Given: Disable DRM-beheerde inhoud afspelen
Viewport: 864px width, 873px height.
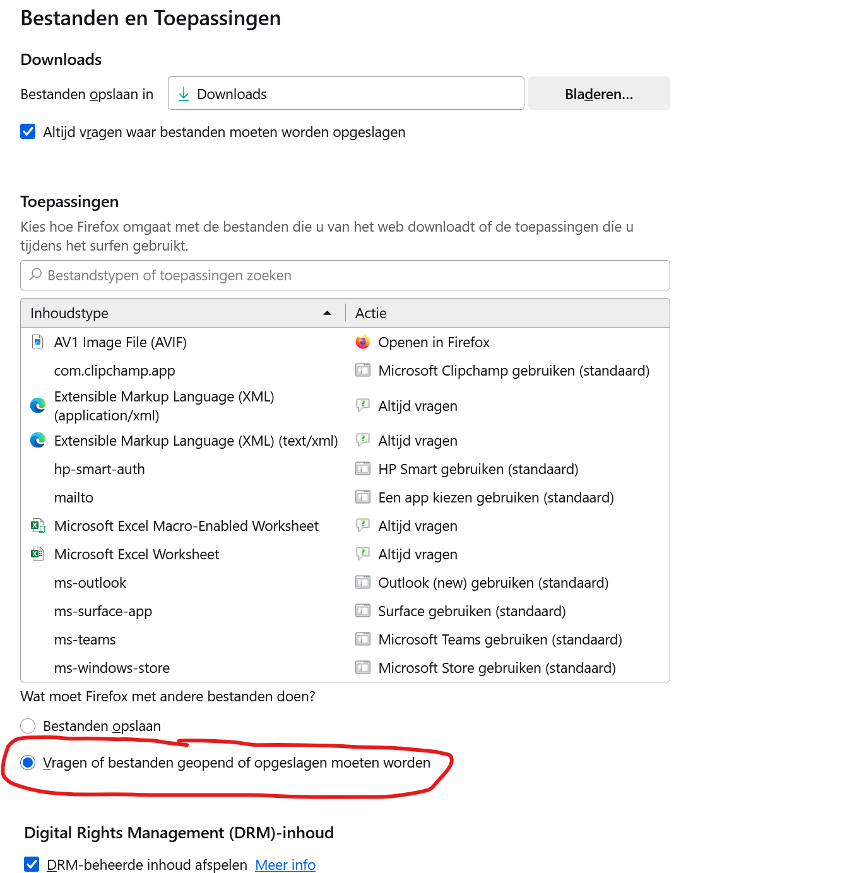Looking at the screenshot, I should [x=30, y=864].
